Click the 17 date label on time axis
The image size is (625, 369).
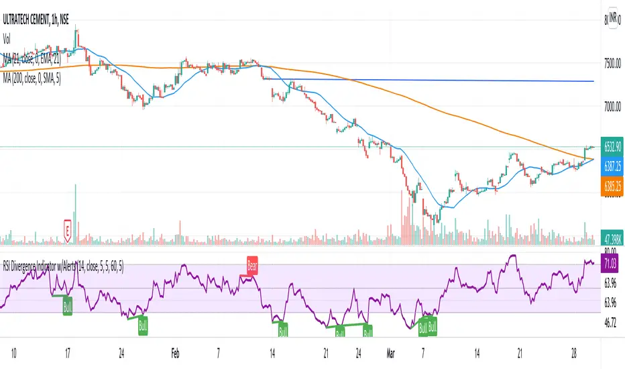68,353
